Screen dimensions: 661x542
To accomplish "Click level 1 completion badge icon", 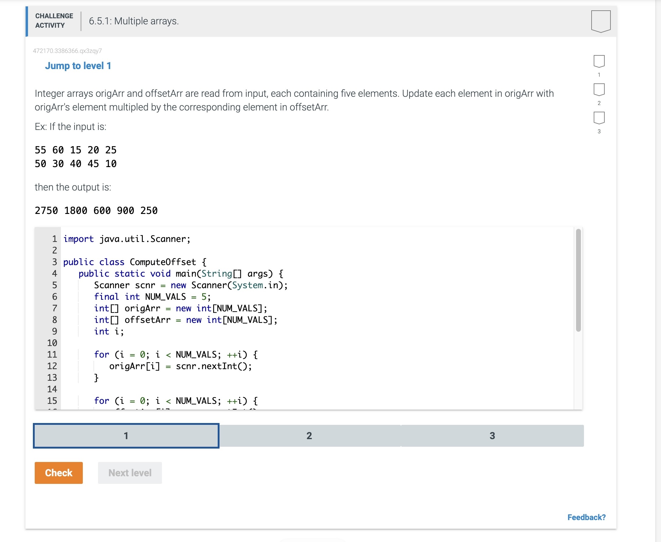I will pos(599,61).
